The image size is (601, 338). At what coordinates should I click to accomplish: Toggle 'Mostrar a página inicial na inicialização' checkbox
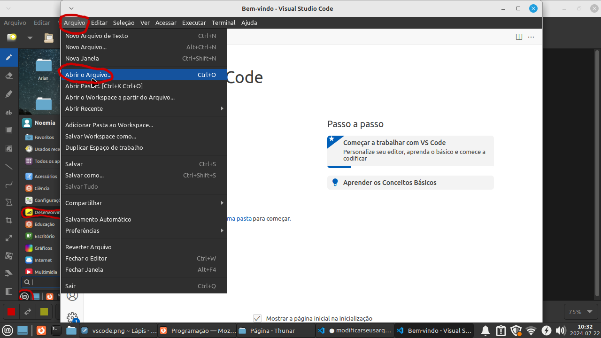coord(257,318)
